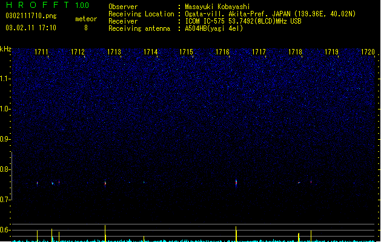The image size is (381, 242).
Task: Select the 1720 time axis label
Action: (x=368, y=52)
